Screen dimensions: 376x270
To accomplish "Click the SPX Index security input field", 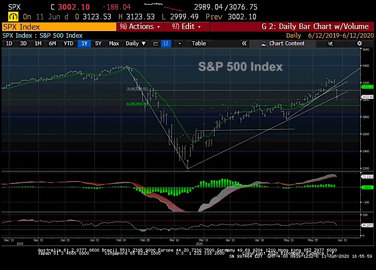I will 59,27.
